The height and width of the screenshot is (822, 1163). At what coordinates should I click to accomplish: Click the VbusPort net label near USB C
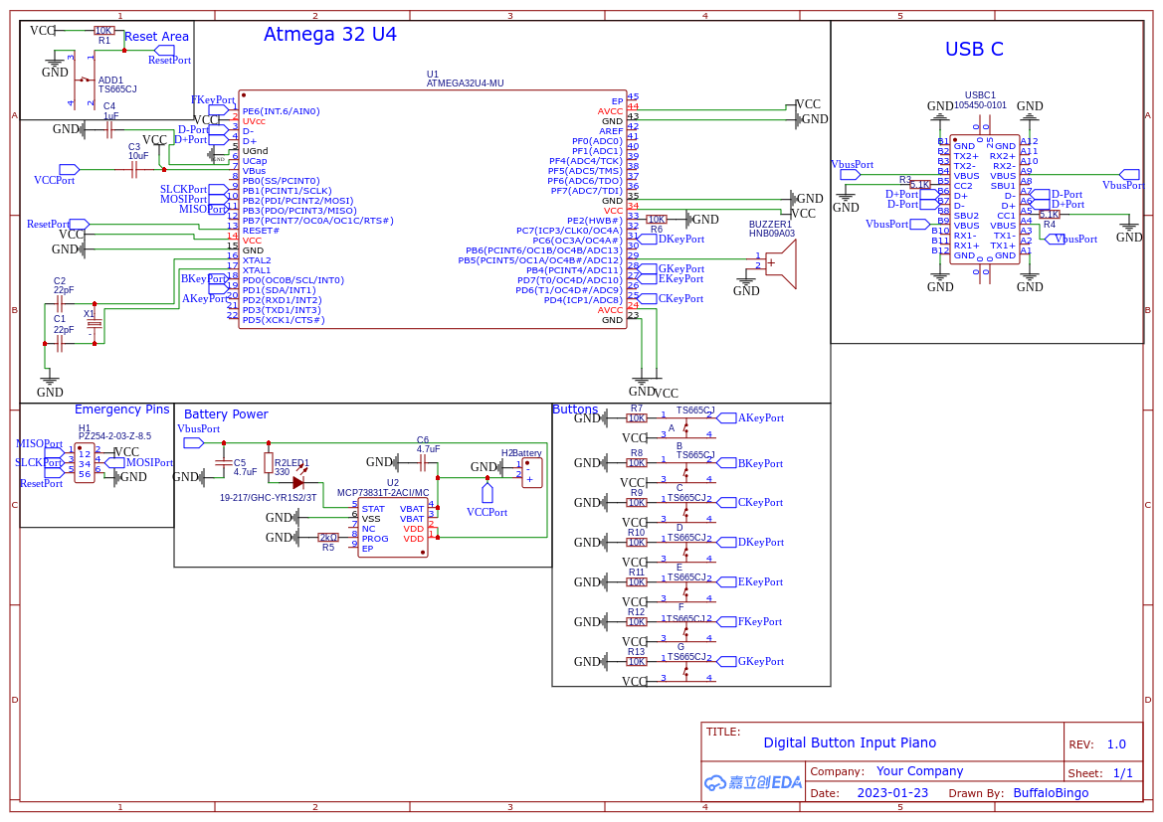point(851,166)
